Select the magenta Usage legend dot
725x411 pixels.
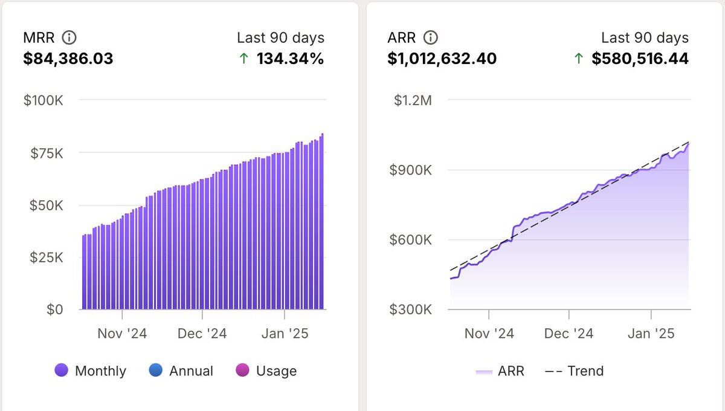pos(241,371)
